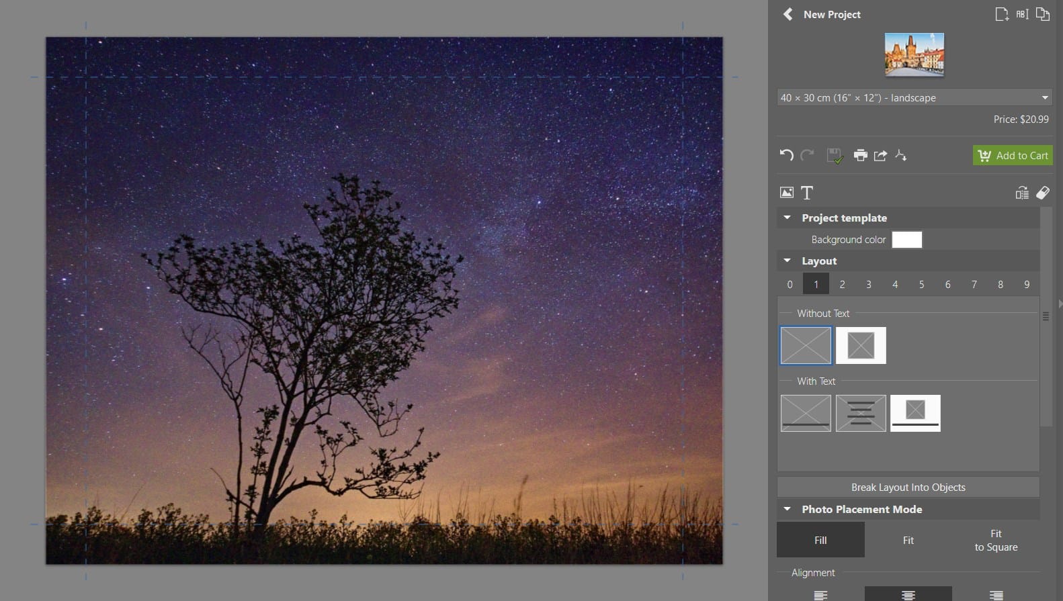
Task: Export the project as PDF
Action: click(901, 155)
